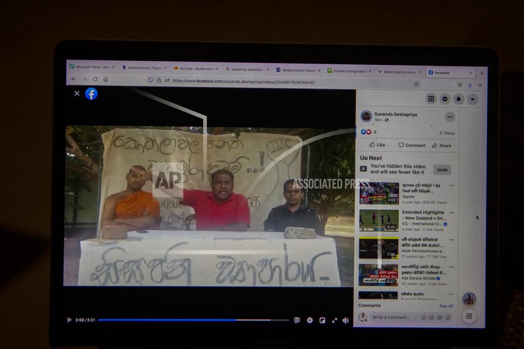The image size is (524, 349).
Task: Open the tracking protection shield
Action: (151, 80)
